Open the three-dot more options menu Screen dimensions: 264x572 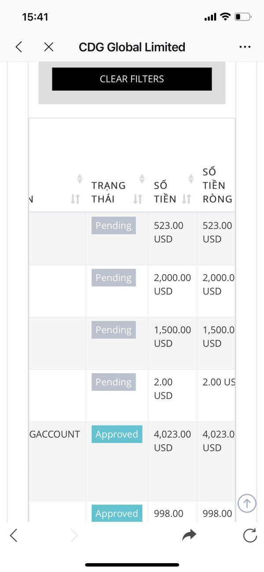(x=245, y=47)
